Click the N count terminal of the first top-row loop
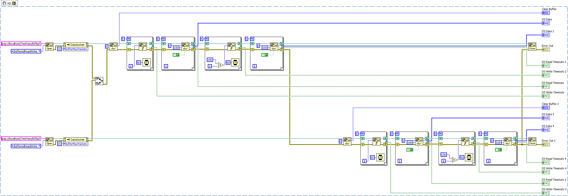568x196 pixels. click(x=129, y=39)
